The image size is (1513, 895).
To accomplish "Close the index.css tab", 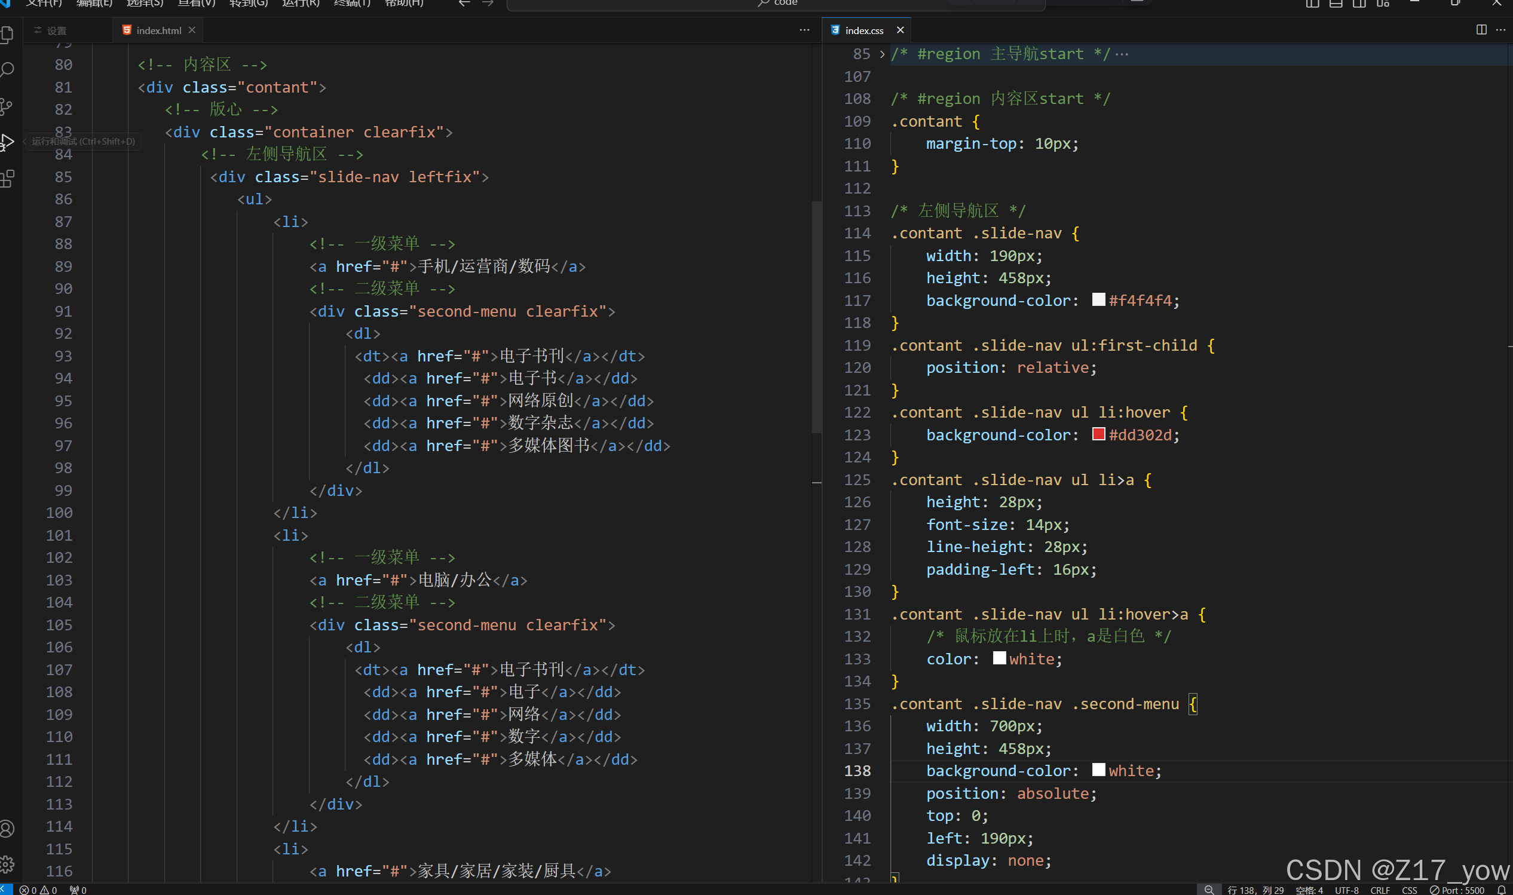I will click(900, 30).
